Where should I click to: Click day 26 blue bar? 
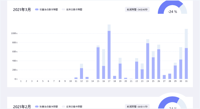click(x=159, y=64)
